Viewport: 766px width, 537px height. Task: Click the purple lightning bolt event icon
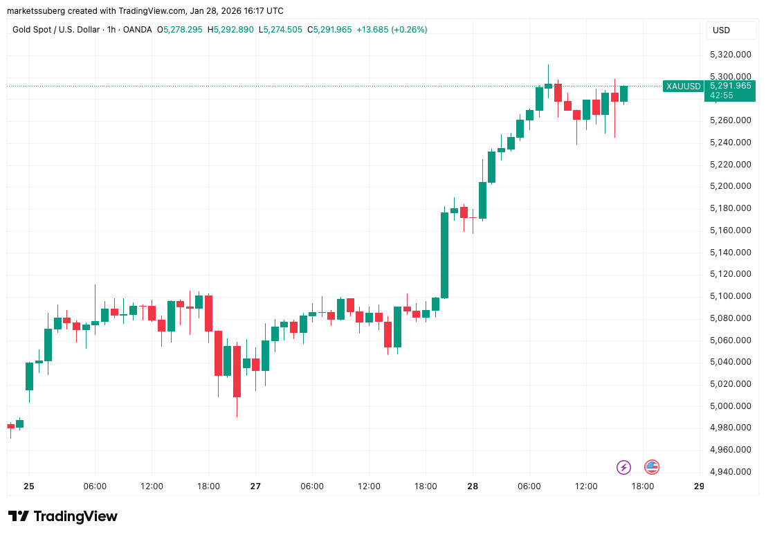624,467
